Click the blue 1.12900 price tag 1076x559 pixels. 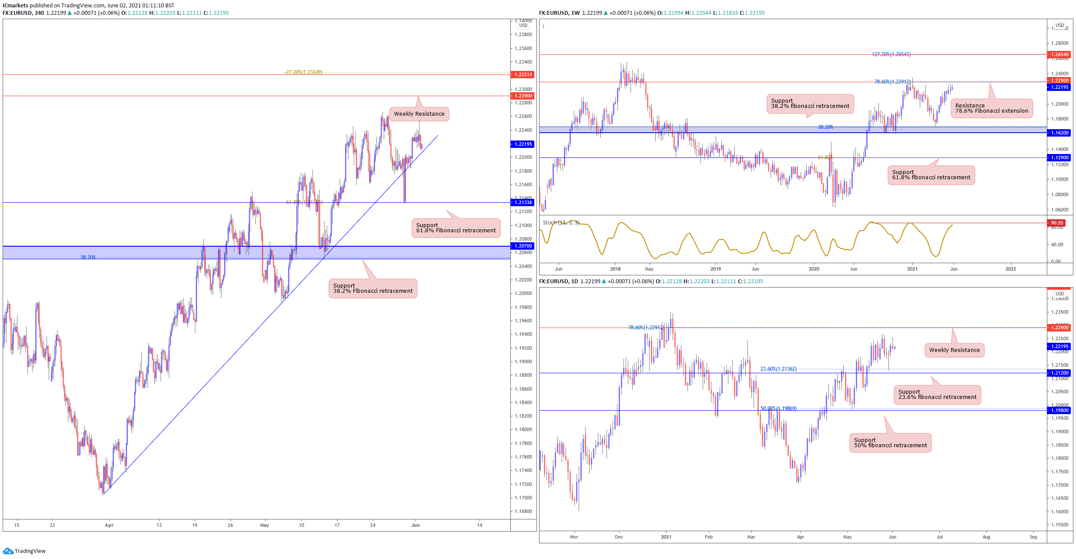tap(1059, 158)
